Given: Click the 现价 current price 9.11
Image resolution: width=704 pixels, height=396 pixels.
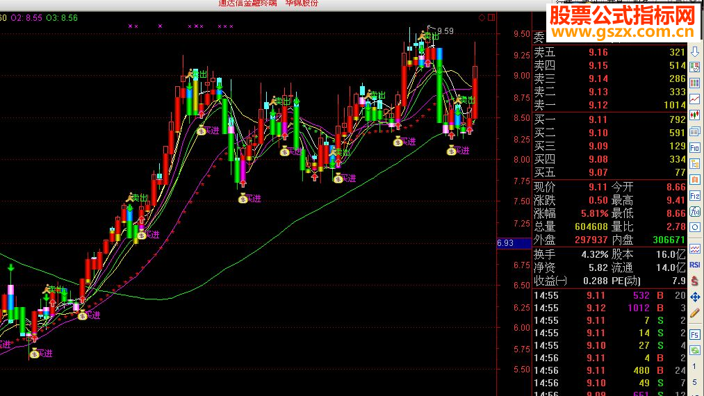Looking at the screenshot, I should tap(598, 187).
